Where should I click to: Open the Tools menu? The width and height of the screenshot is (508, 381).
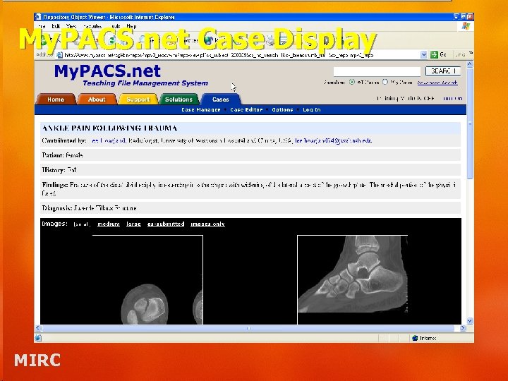tap(115, 26)
